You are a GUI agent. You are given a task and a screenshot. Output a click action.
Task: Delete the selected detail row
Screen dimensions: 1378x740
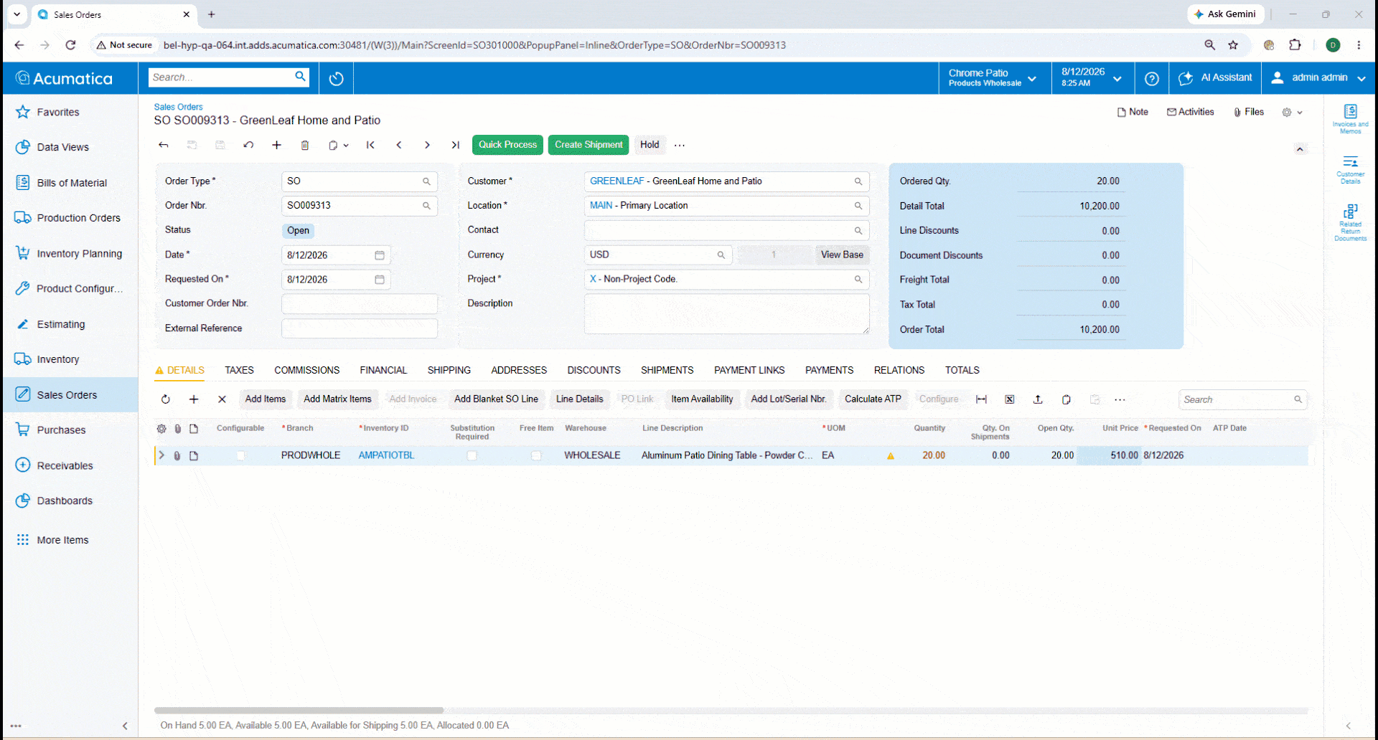222,399
